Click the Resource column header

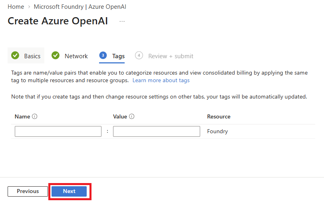(x=219, y=116)
